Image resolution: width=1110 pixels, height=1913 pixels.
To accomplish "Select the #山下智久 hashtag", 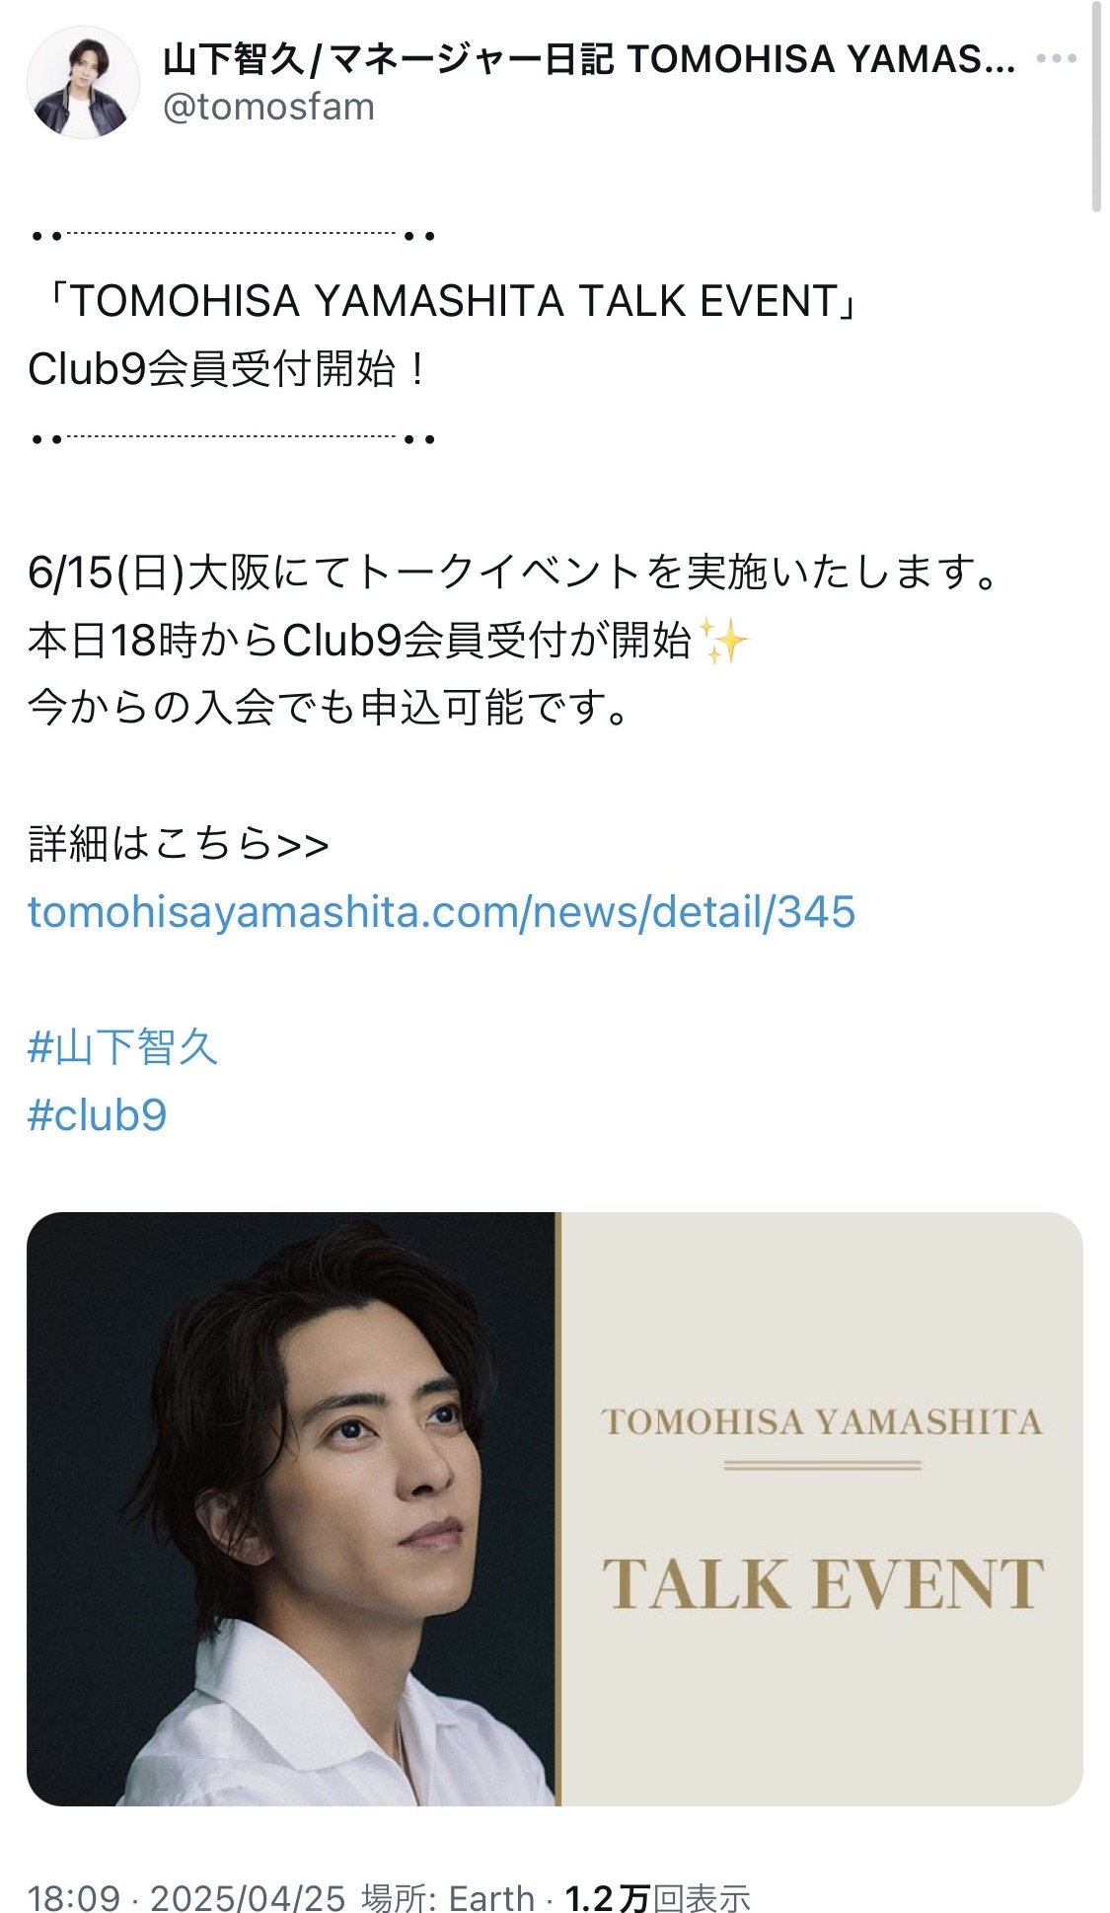I will [122, 1046].
